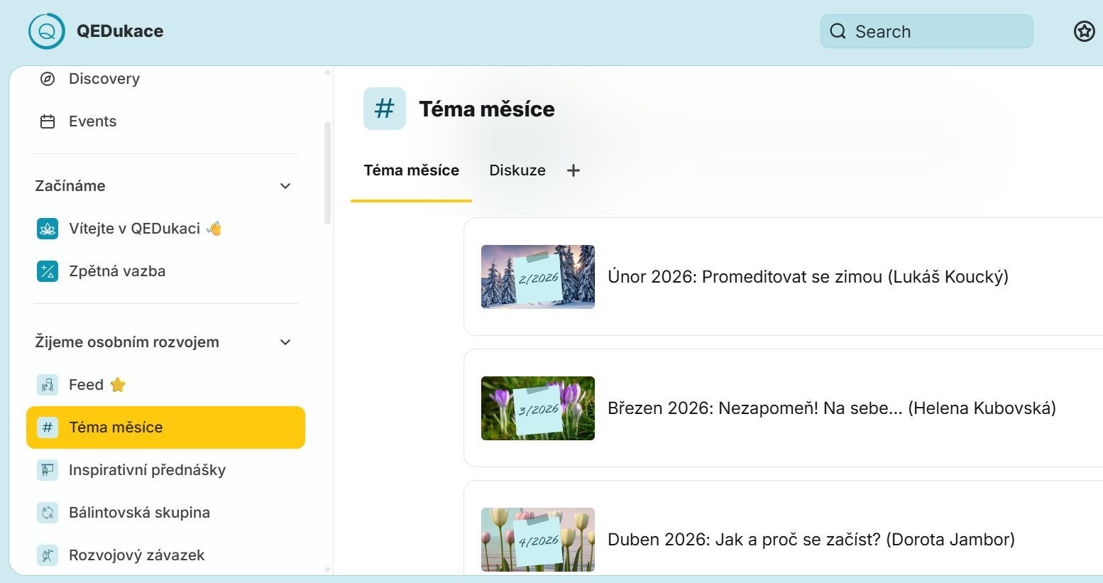Screen dimensions: 1103x583
Task: Open Events calendar icon
Action: tap(48, 121)
